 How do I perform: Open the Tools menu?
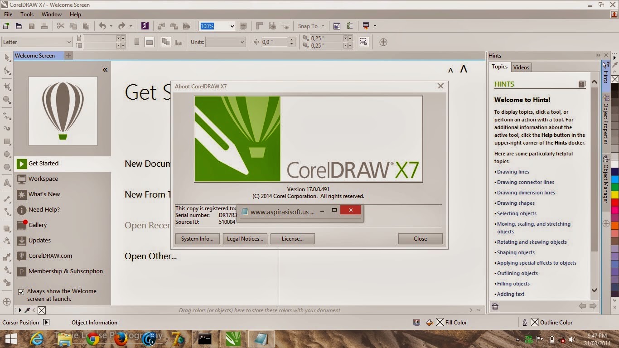point(27,14)
